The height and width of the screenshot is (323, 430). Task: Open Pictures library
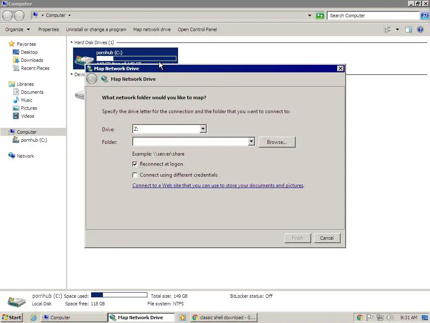point(29,108)
